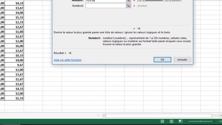Click the Nombre1 input field
Image resolution: width=222 pixels, height=125 pixels.
pos(105,1)
